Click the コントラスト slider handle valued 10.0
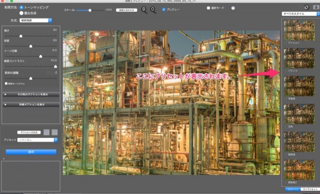320x194 pixels. click(x=55, y=66)
